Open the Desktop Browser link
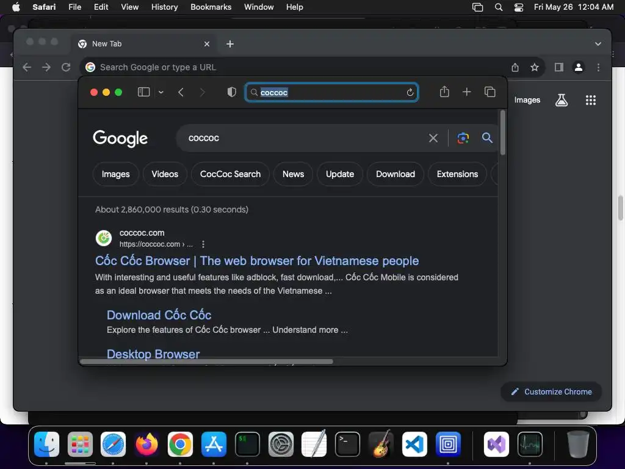 (x=153, y=354)
